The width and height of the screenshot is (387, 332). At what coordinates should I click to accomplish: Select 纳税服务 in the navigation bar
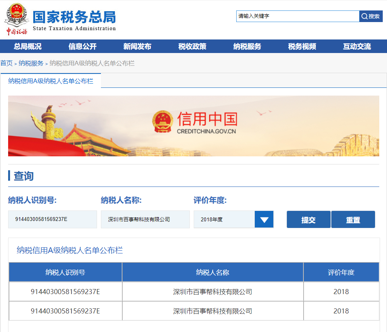[x=247, y=46]
